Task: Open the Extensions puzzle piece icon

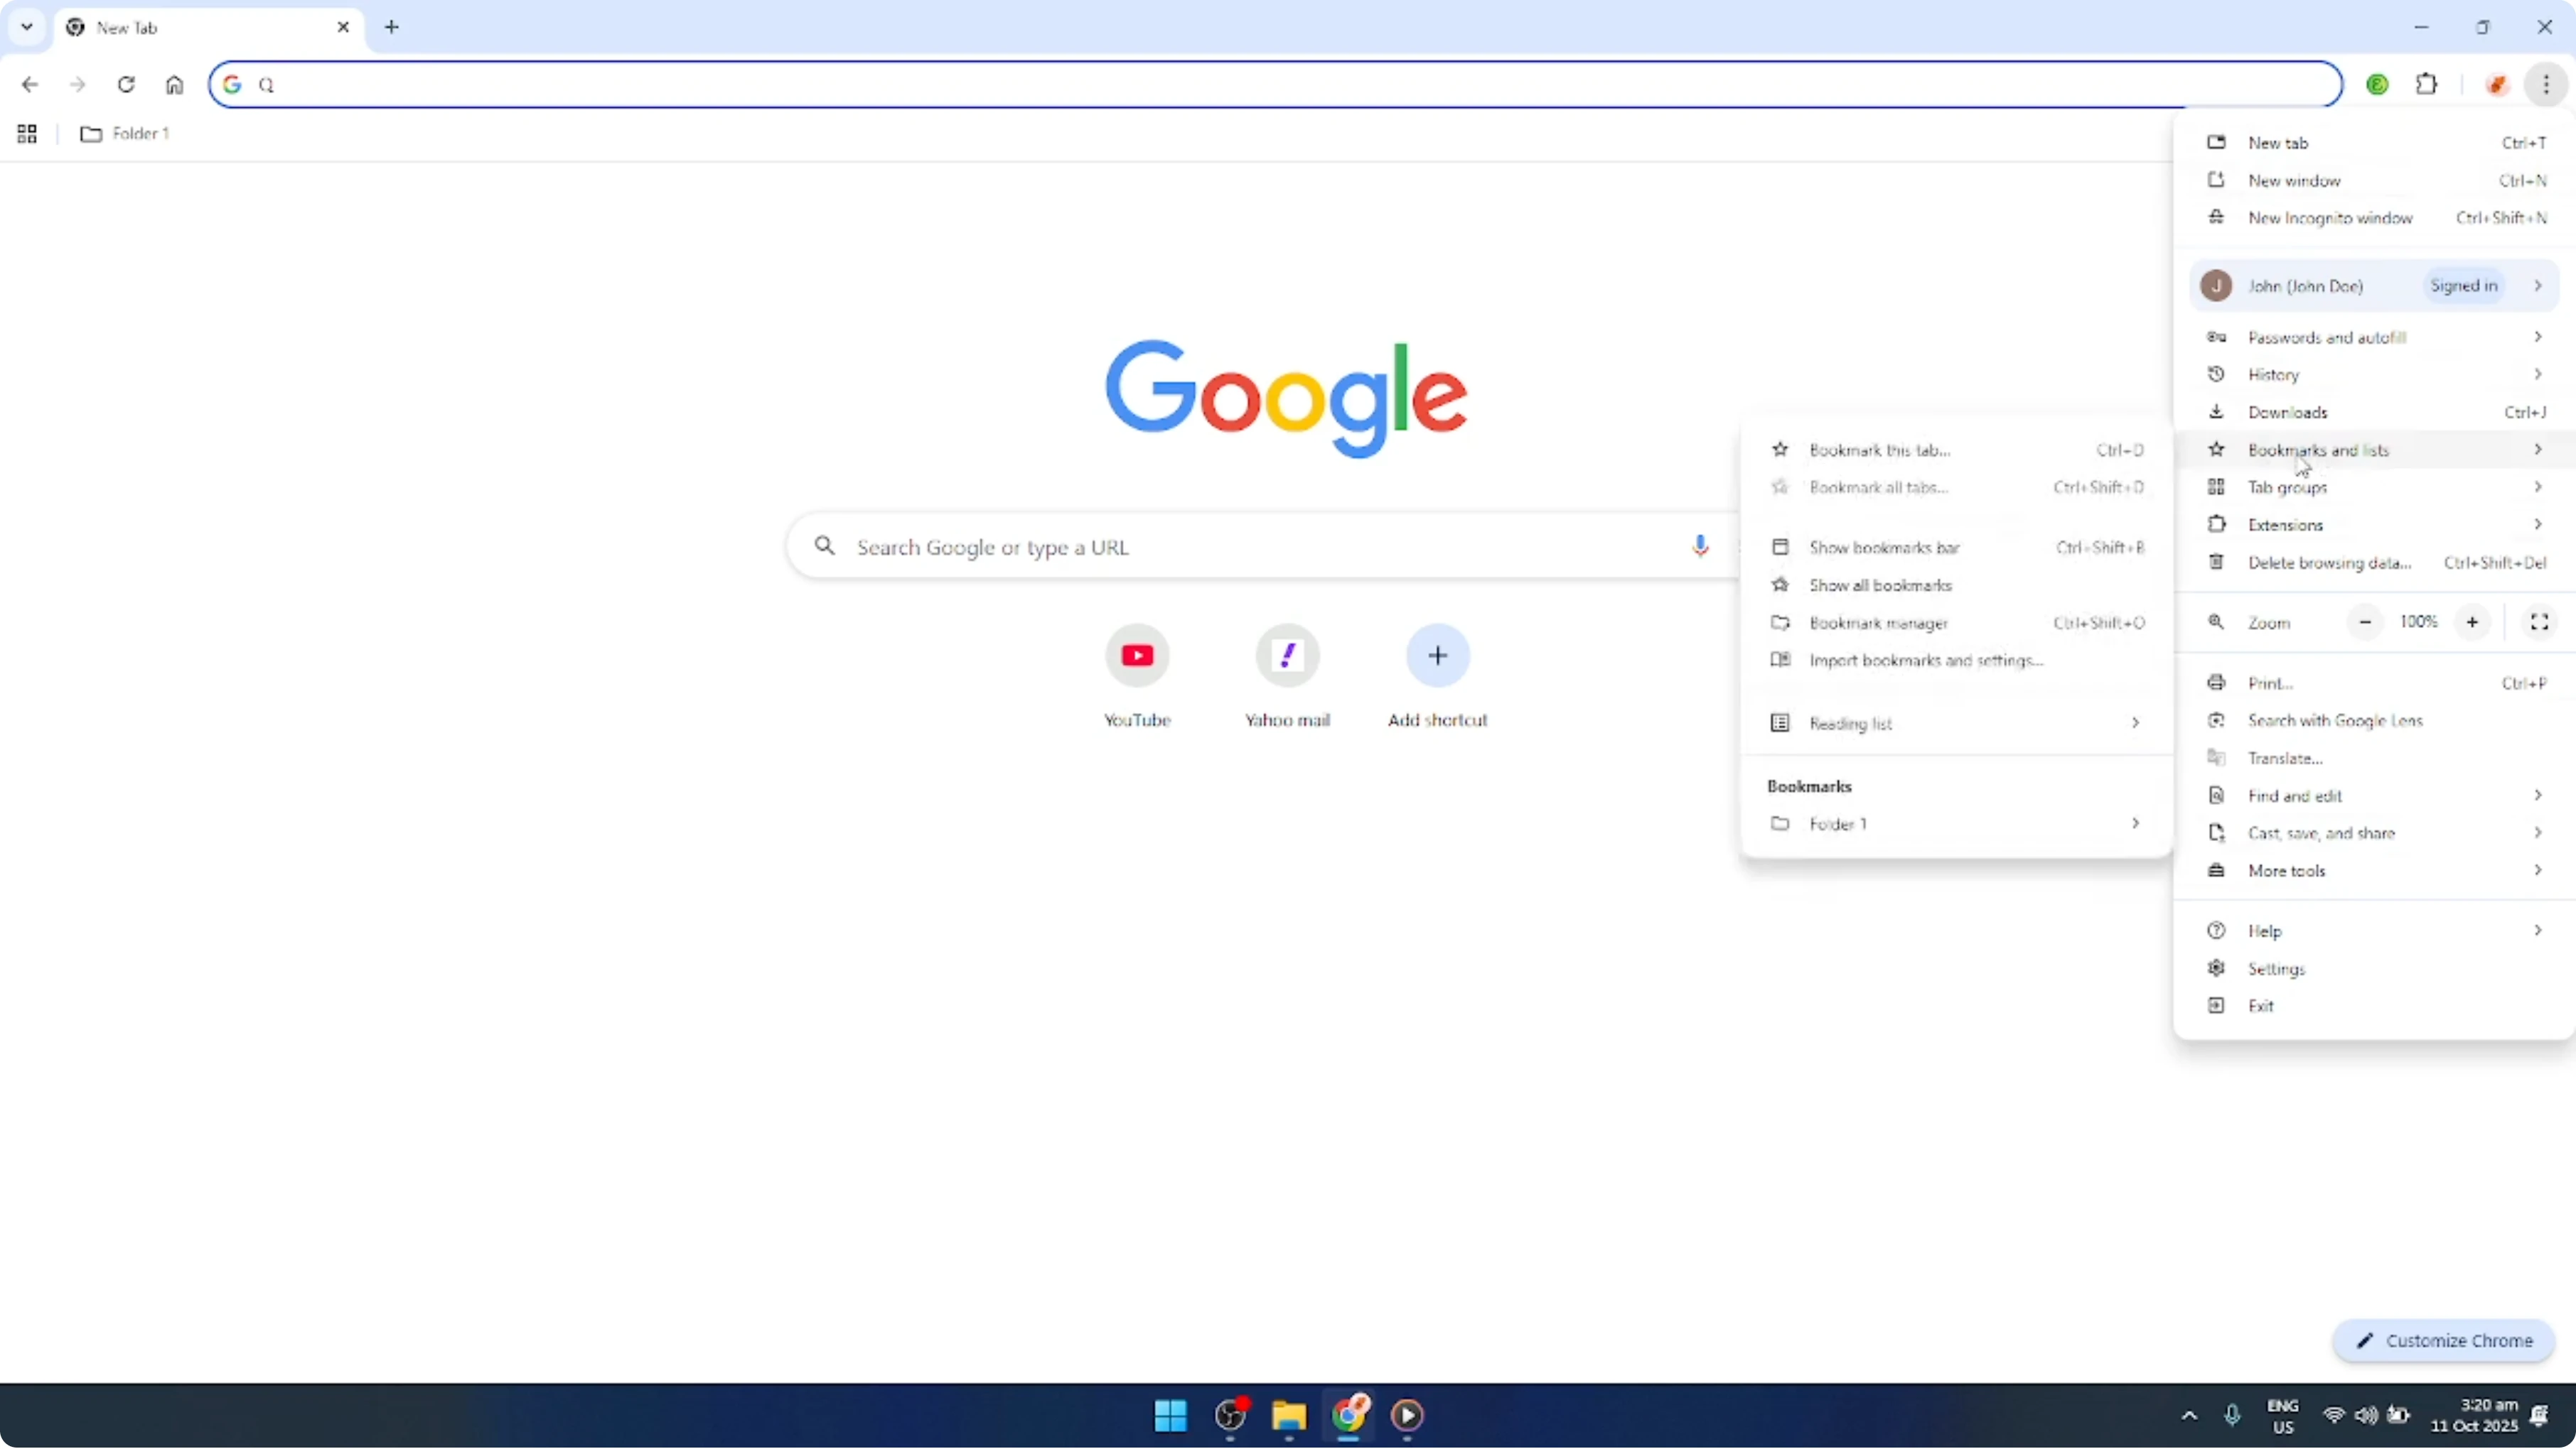Action: pyautogui.click(x=2427, y=85)
